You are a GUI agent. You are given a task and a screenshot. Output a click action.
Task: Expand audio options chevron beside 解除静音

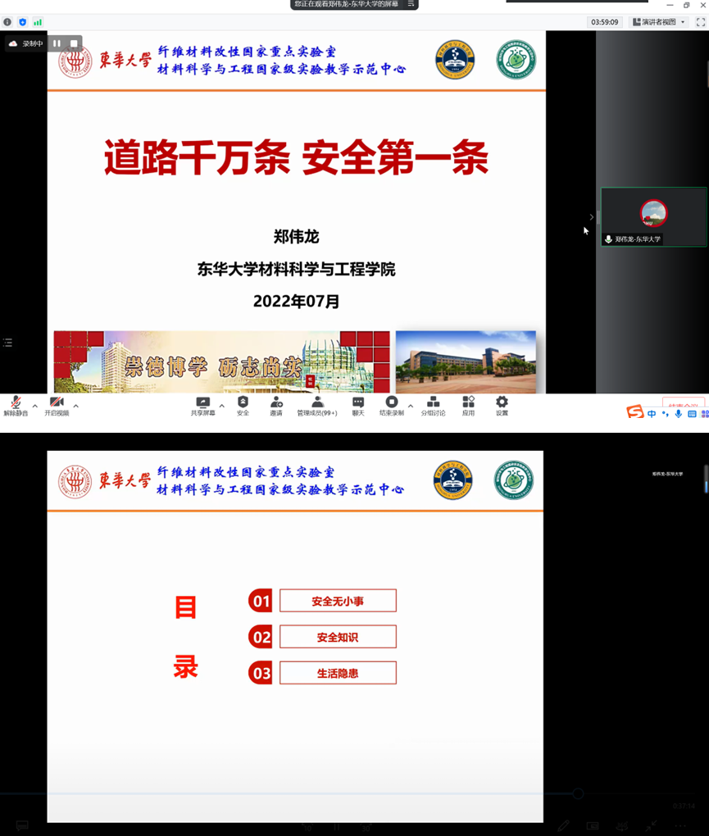34,404
